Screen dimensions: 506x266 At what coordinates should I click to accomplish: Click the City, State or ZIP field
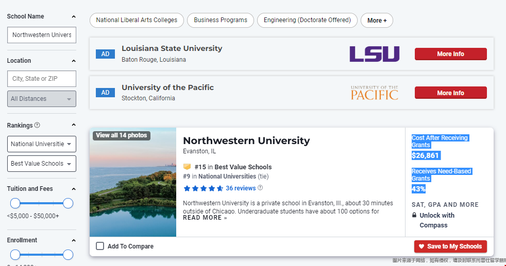[x=42, y=79]
